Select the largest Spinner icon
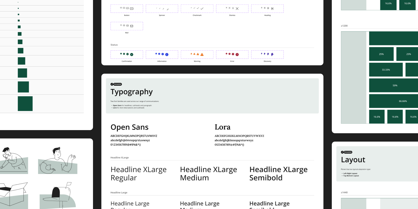 coord(167,9)
